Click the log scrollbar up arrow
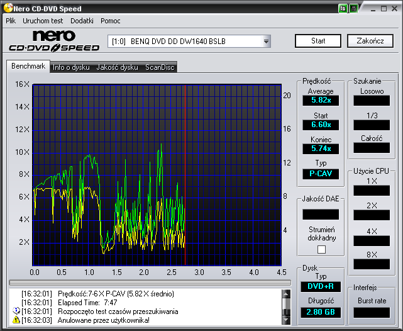Viewport: 403px width, 331px height. coord(286,294)
